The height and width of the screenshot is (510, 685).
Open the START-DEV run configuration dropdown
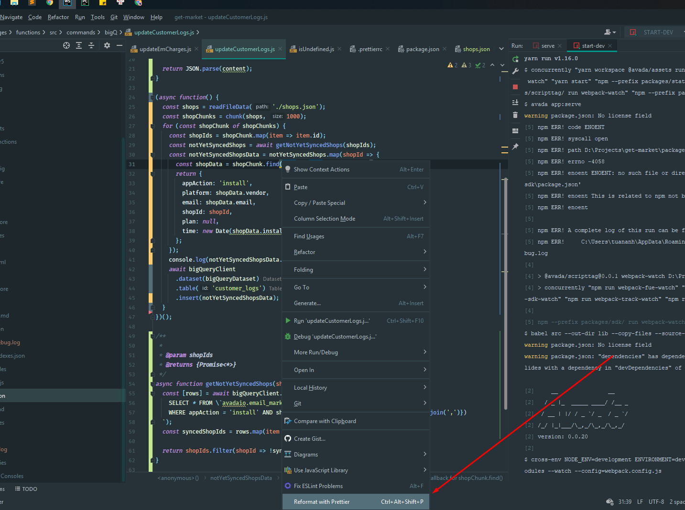tap(657, 32)
